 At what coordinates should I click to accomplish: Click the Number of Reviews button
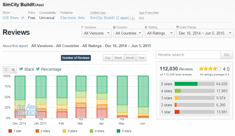point(76,58)
